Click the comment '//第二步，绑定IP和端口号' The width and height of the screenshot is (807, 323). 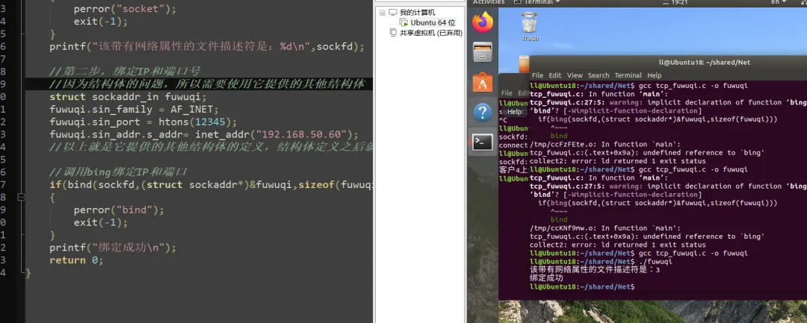click(125, 72)
